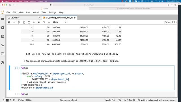Click the inline code 'count' in markdown
The height and width of the screenshot is (102, 181).
pyautogui.click(x=83, y=61)
